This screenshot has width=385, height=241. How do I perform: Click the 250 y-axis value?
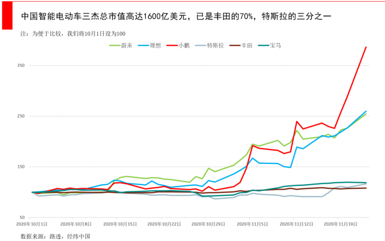click(x=20, y=116)
